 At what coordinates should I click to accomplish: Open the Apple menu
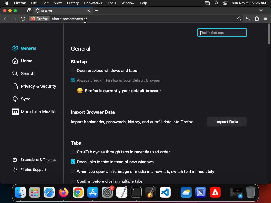[x=7, y=3]
